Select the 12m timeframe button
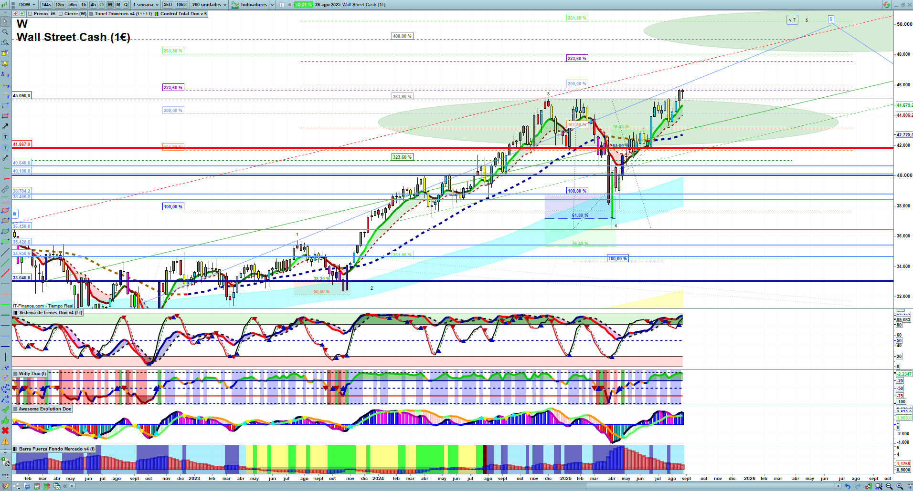 pos(60,5)
